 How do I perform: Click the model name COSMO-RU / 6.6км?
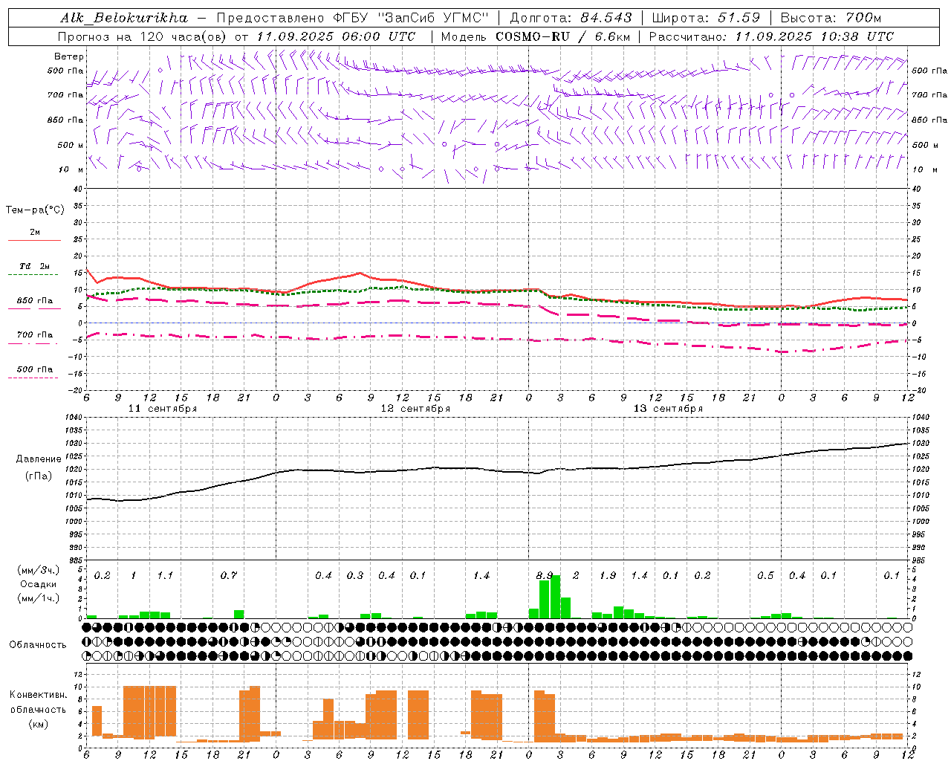click(562, 36)
